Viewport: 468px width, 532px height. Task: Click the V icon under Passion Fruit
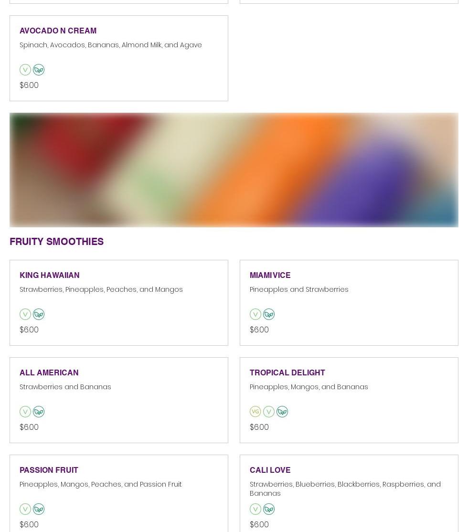pyautogui.click(x=25, y=509)
